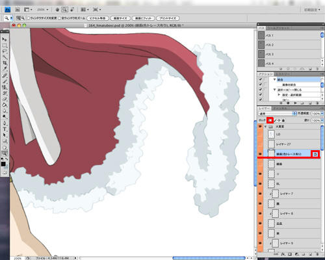Toggle checkmark for 統合 action
This screenshot has width=325, height=260.
(x=260, y=79)
